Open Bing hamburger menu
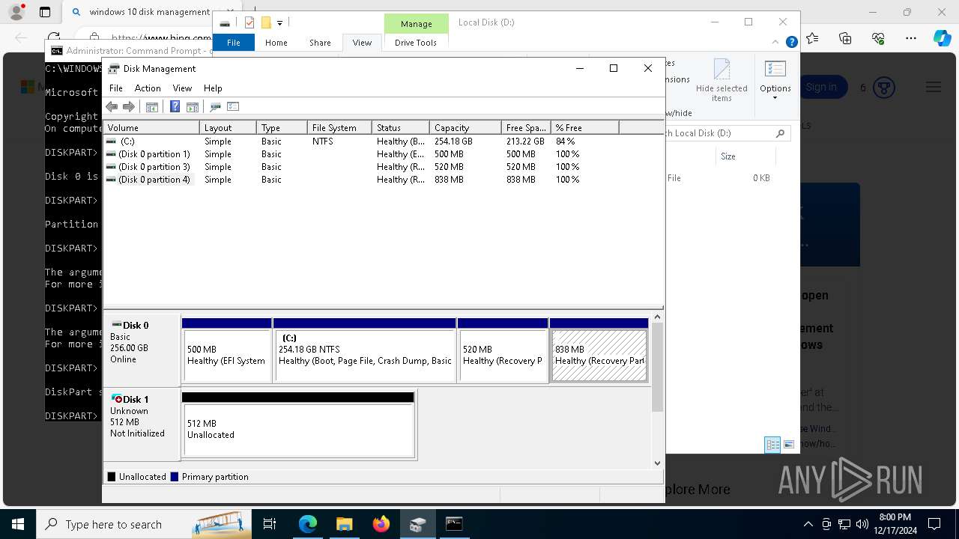 [x=934, y=88]
